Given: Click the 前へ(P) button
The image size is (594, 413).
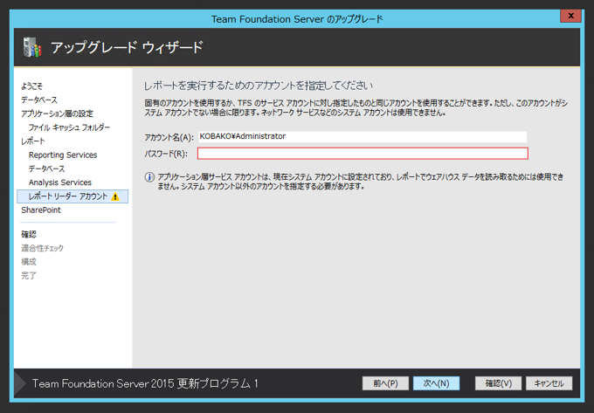Looking at the screenshot, I should coord(385,383).
